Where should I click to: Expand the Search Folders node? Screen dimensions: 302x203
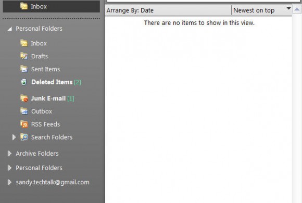click(x=14, y=137)
